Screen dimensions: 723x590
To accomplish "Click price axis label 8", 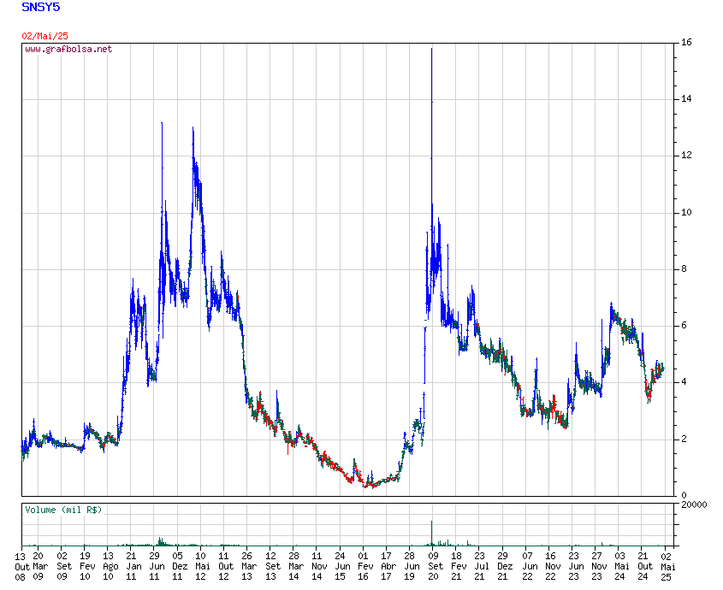I will point(684,269).
